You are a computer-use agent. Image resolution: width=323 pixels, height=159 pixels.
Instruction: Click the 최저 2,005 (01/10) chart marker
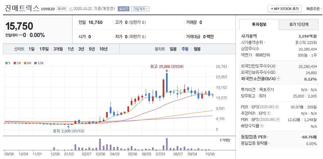(x=69, y=131)
